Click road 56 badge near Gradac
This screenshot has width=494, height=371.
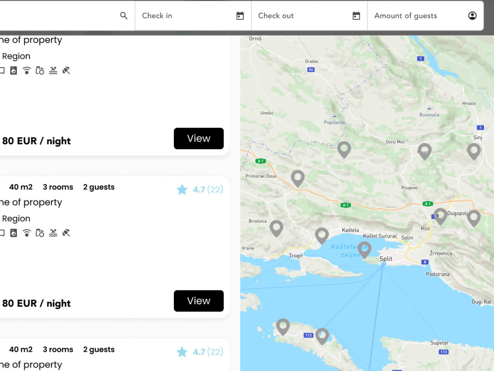pos(311,70)
